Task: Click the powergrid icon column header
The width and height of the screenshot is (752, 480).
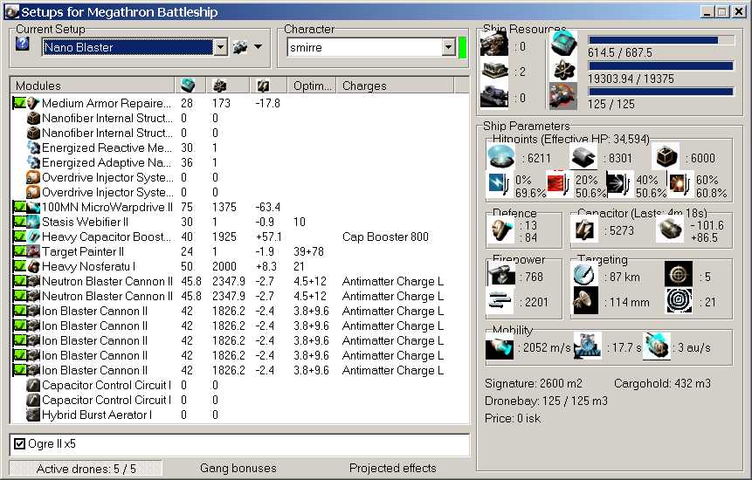Action: (x=219, y=86)
